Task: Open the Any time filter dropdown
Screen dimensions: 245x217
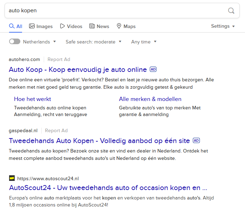Action: [144, 42]
